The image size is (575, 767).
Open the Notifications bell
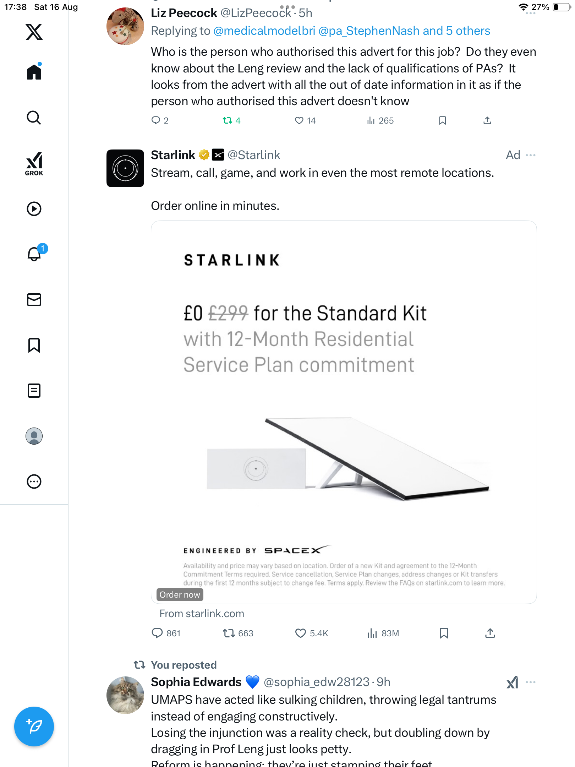34,254
